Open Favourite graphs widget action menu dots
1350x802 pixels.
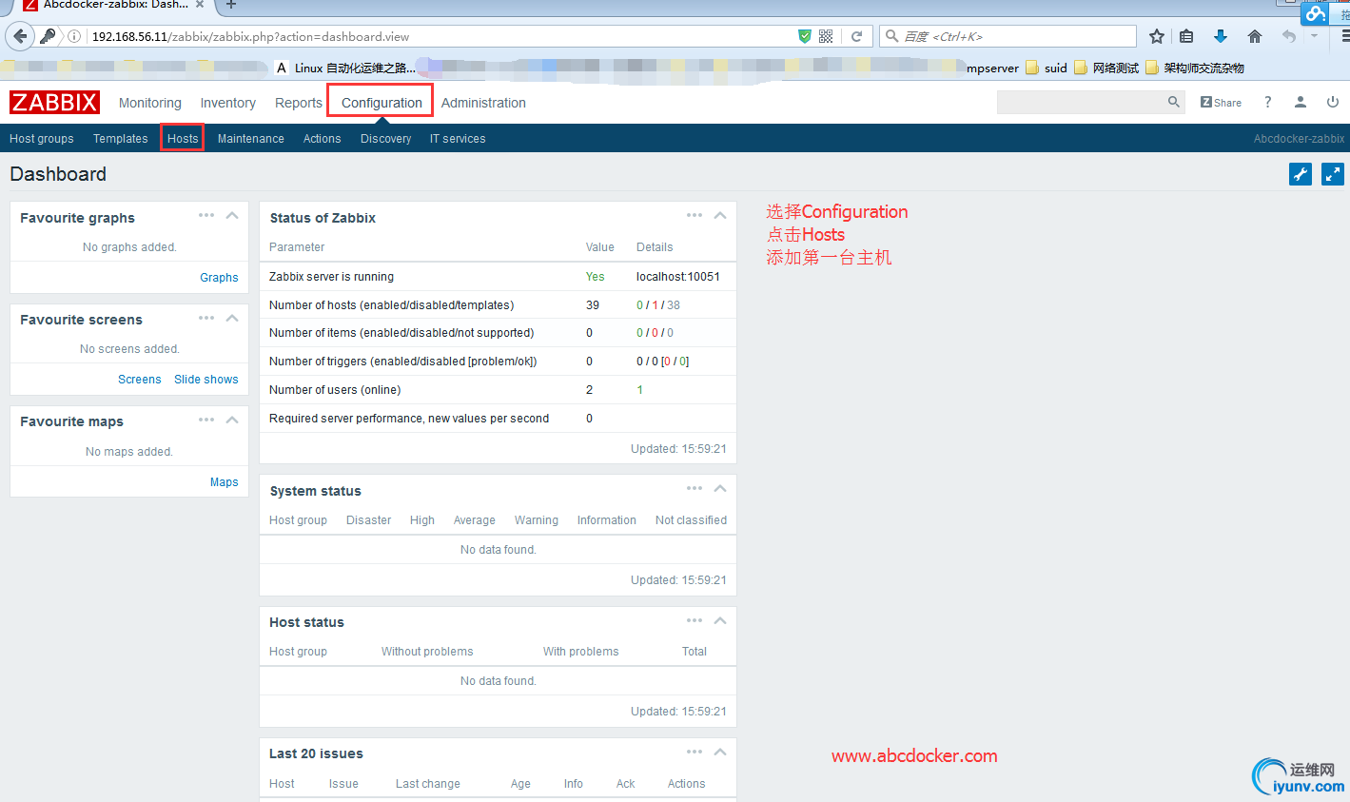(x=206, y=215)
